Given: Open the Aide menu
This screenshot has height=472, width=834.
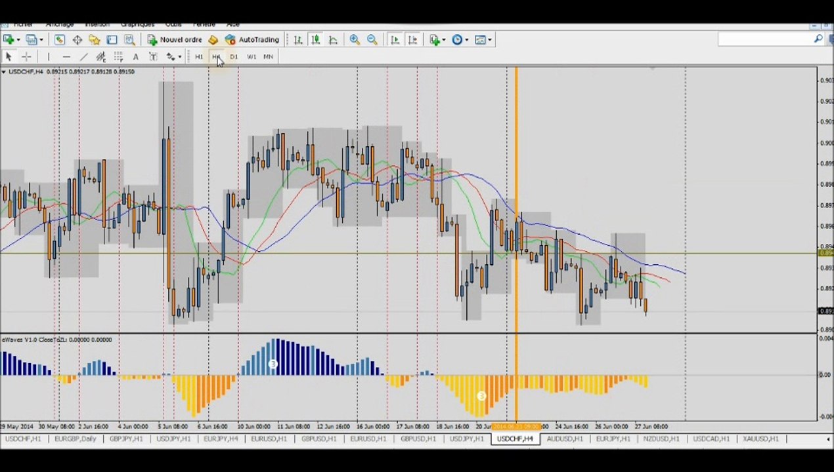Looking at the screenshot, I should coord(232,24).
